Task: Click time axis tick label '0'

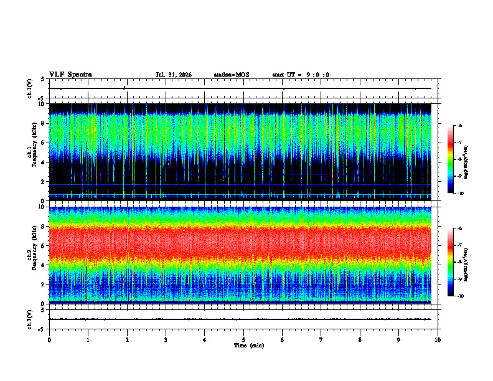Action: (49, 340)
